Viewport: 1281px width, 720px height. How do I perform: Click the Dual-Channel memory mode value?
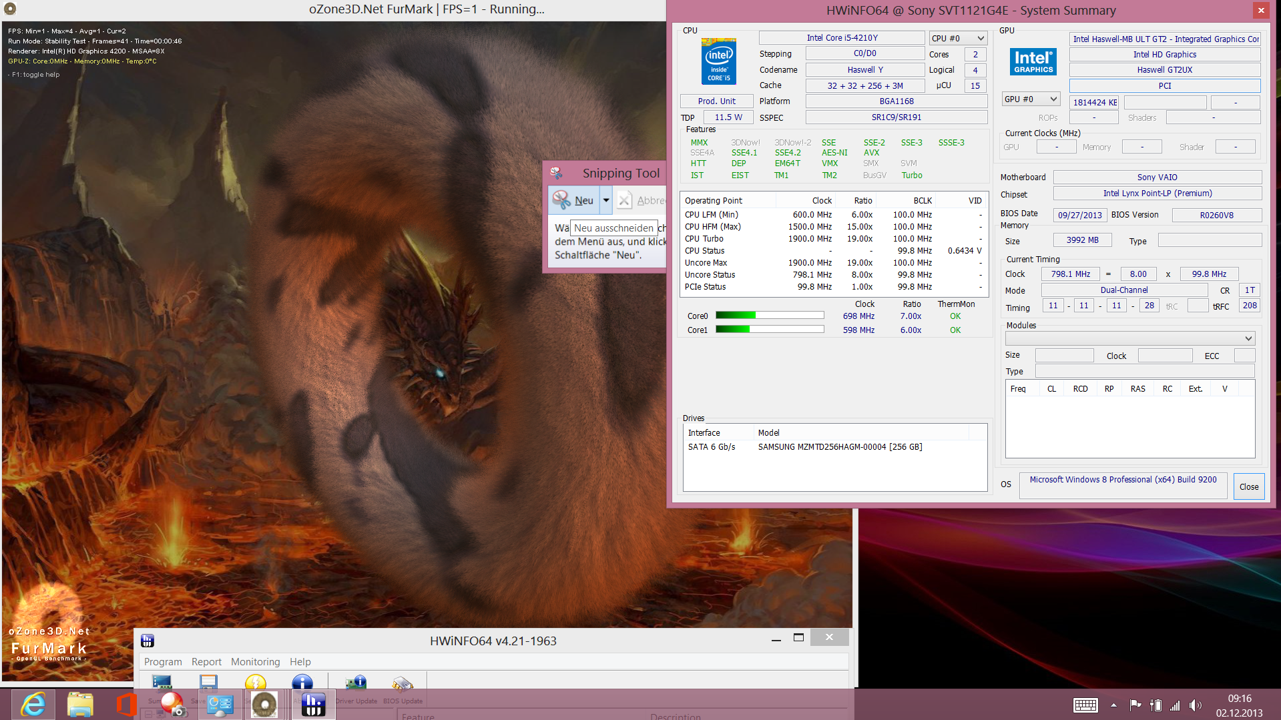[1124, 290]
